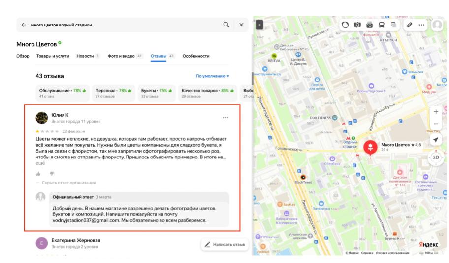Screen dimensions: 449x263
Task: Dislike Юлия К's review with thumbs down
Action: click(x=52, y=173)
